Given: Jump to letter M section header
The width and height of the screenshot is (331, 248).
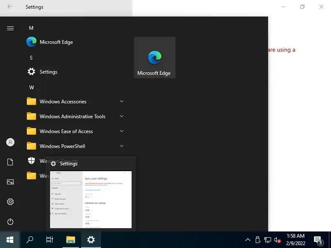Looking at the screenshot, I should tap(31, 28).
